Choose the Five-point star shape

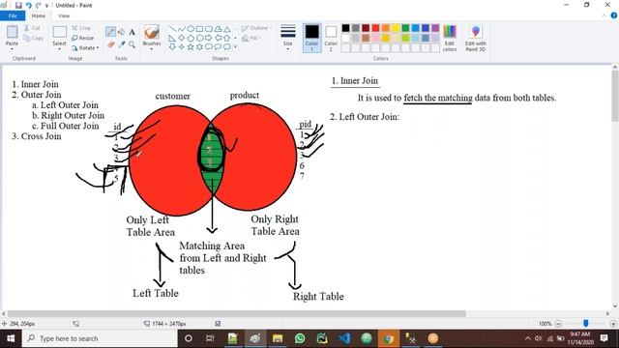click(191, 47)
